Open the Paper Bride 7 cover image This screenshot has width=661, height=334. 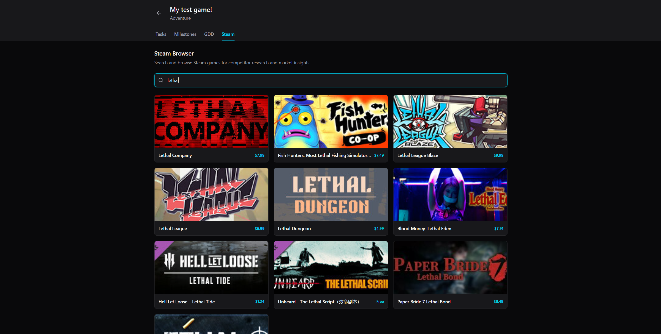[450, 268]
